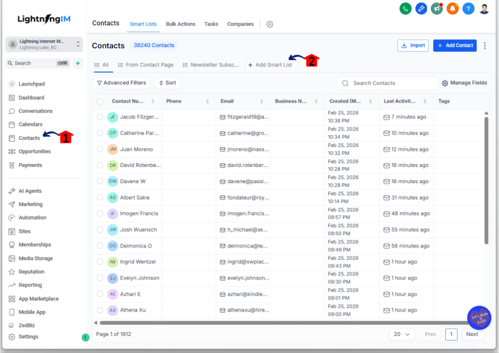Screen dimensions: 499x353
Task: Click inside the Search Contacts field
Action: click(x=386, y=83)
